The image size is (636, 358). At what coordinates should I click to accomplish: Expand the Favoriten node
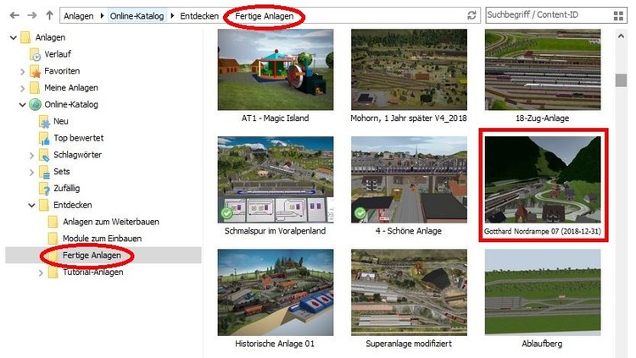[22, 72]
